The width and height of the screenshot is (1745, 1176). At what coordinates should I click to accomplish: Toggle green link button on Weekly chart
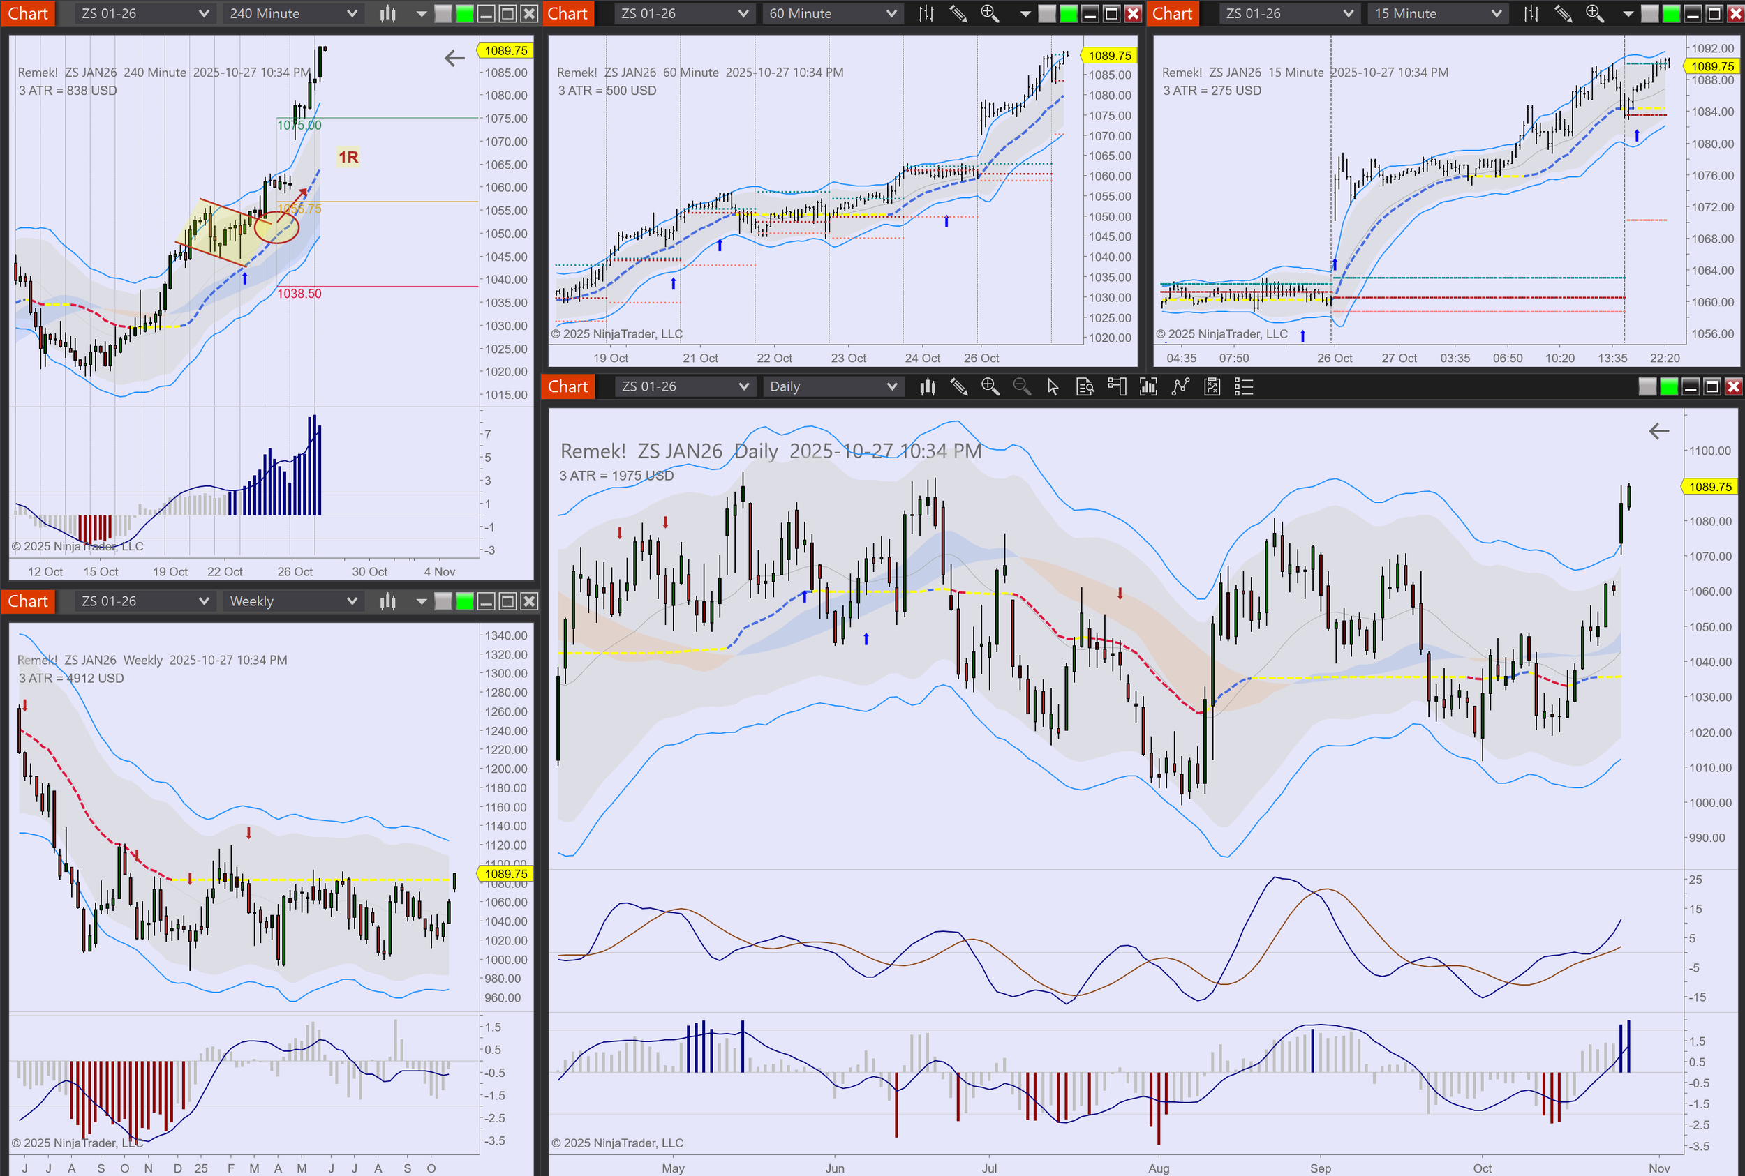465,601
